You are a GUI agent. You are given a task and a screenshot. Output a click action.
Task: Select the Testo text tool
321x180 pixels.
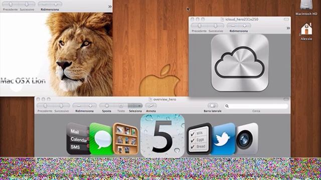tap(121, 105)
